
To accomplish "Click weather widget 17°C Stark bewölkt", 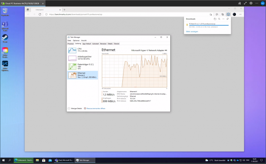I will (215, 160).
